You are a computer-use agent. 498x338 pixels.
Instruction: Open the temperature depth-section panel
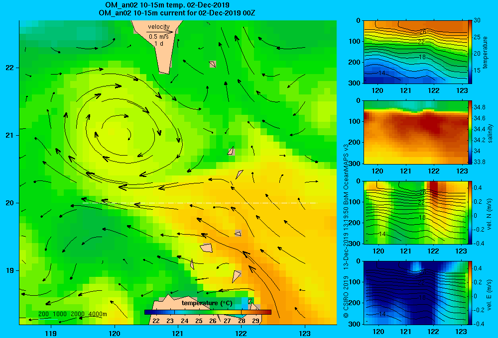pyautogui.click(x=415, y=52)
